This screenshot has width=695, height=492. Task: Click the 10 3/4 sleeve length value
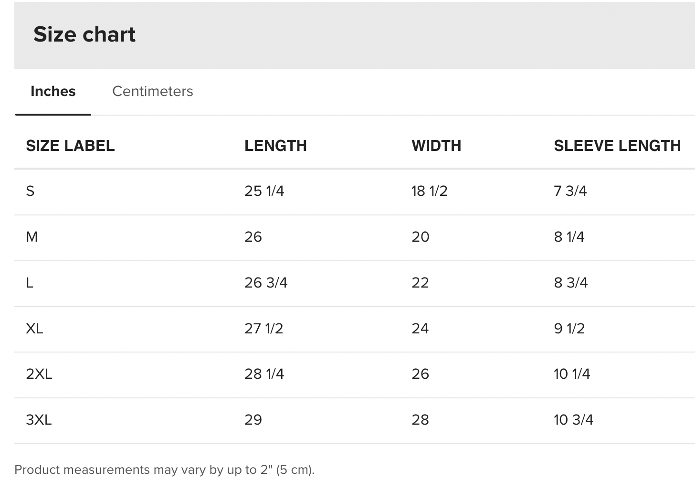[x=573, y=420]
